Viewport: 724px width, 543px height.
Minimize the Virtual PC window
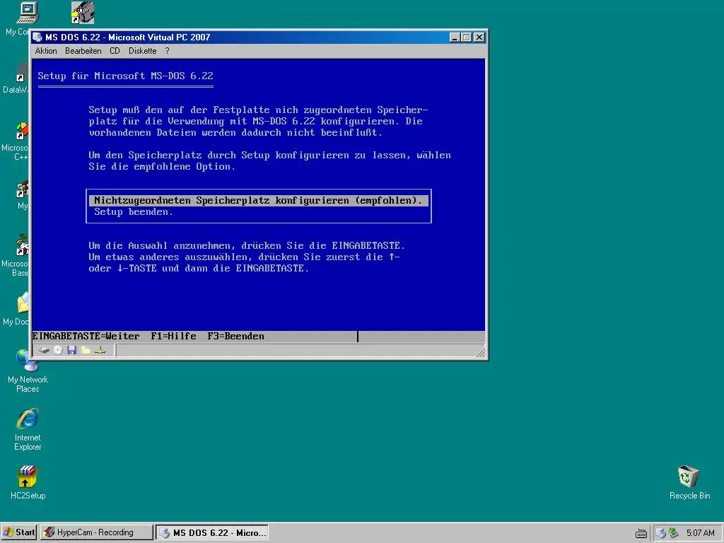click(x=455, y=37)
